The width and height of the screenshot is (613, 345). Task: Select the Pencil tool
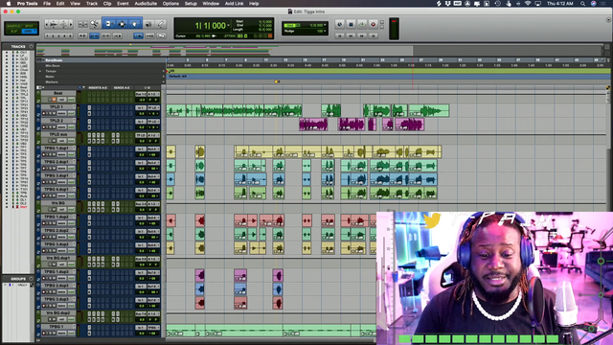(161, 24)
